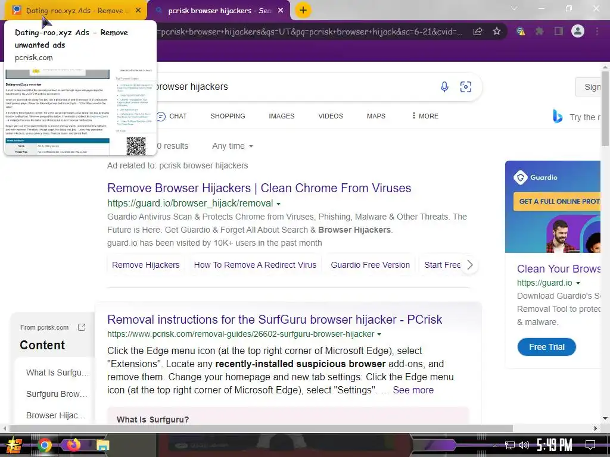The height and width of the screenshot is (457, 610).
Task: Click the vertical page scrollbar thumb
Action: tap(605, 109)
